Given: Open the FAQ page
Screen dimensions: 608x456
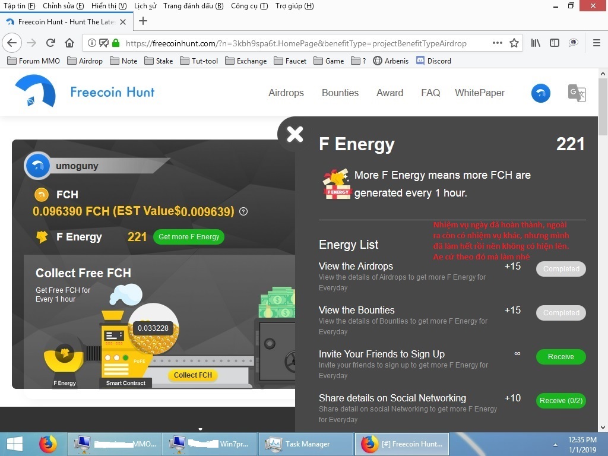Looking at the screenshot, I should click(430, 93).
